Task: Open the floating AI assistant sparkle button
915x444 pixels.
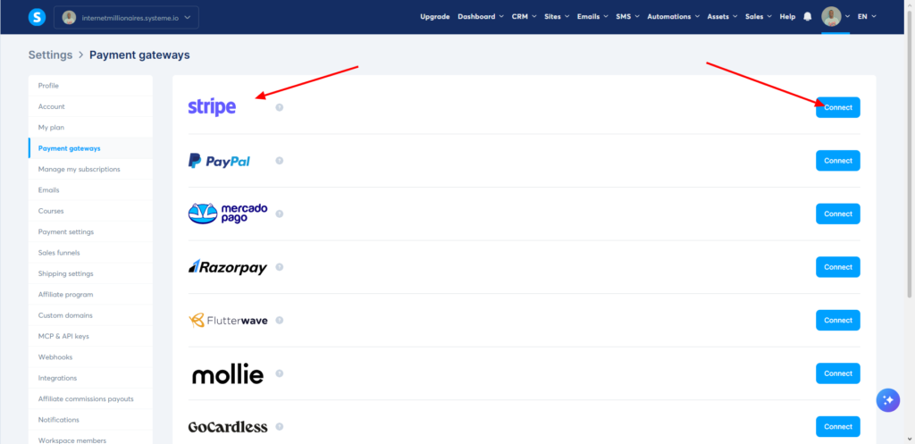Action: (x=887, y=400)
